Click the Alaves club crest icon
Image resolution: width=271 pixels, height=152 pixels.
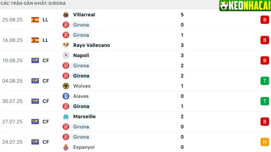coord(66,96)
